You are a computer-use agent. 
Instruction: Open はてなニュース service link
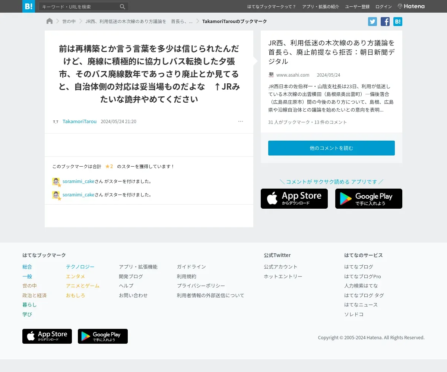coord(361,305)
